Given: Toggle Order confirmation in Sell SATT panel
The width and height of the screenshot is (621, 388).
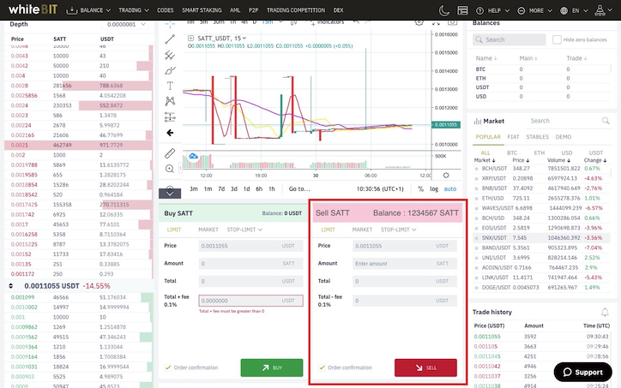Looking at the screenshot, I should tap(322, 367).
